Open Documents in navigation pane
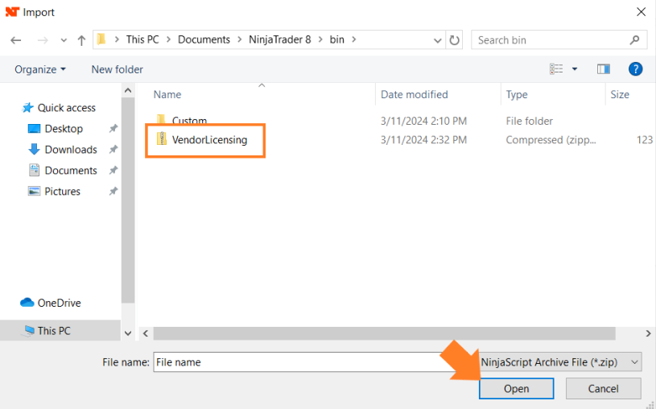 62,171
